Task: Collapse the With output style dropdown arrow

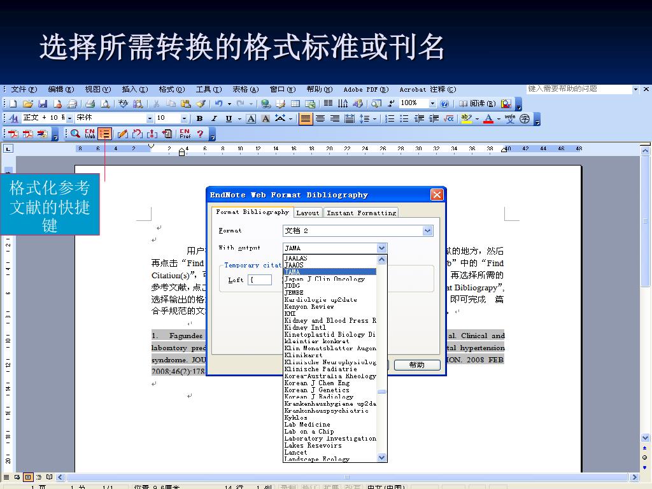Action: tap(382, 248)
